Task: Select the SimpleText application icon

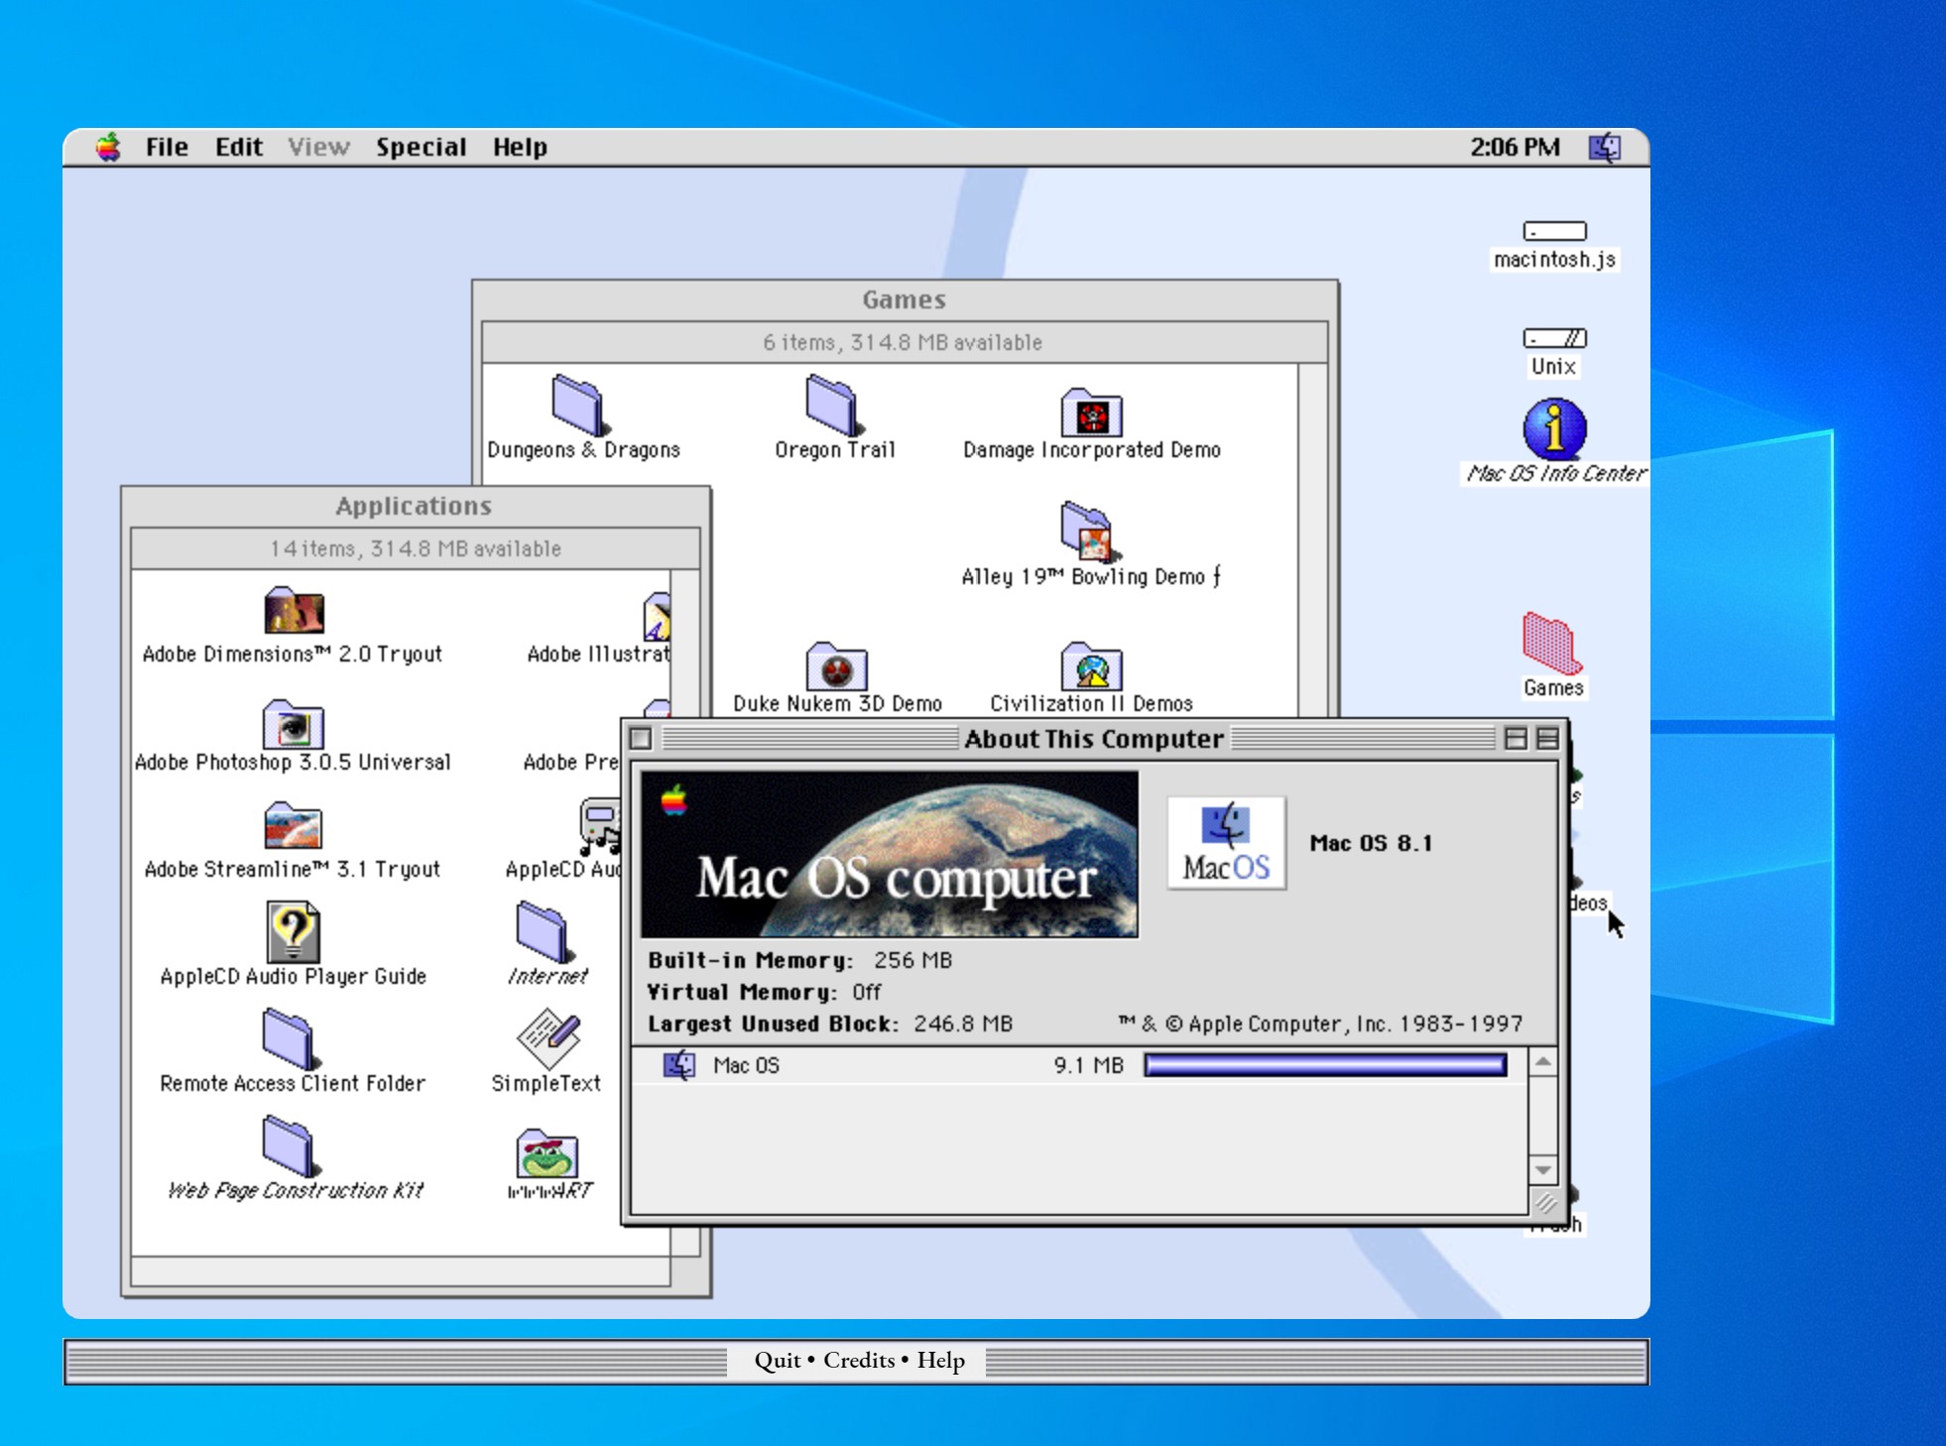Action: pyautogui.click(x=547, y=1039)
